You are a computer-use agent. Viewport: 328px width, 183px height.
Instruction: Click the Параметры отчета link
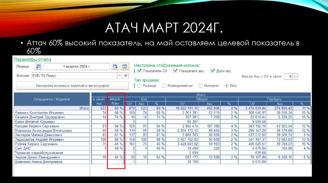click(32, 59)
